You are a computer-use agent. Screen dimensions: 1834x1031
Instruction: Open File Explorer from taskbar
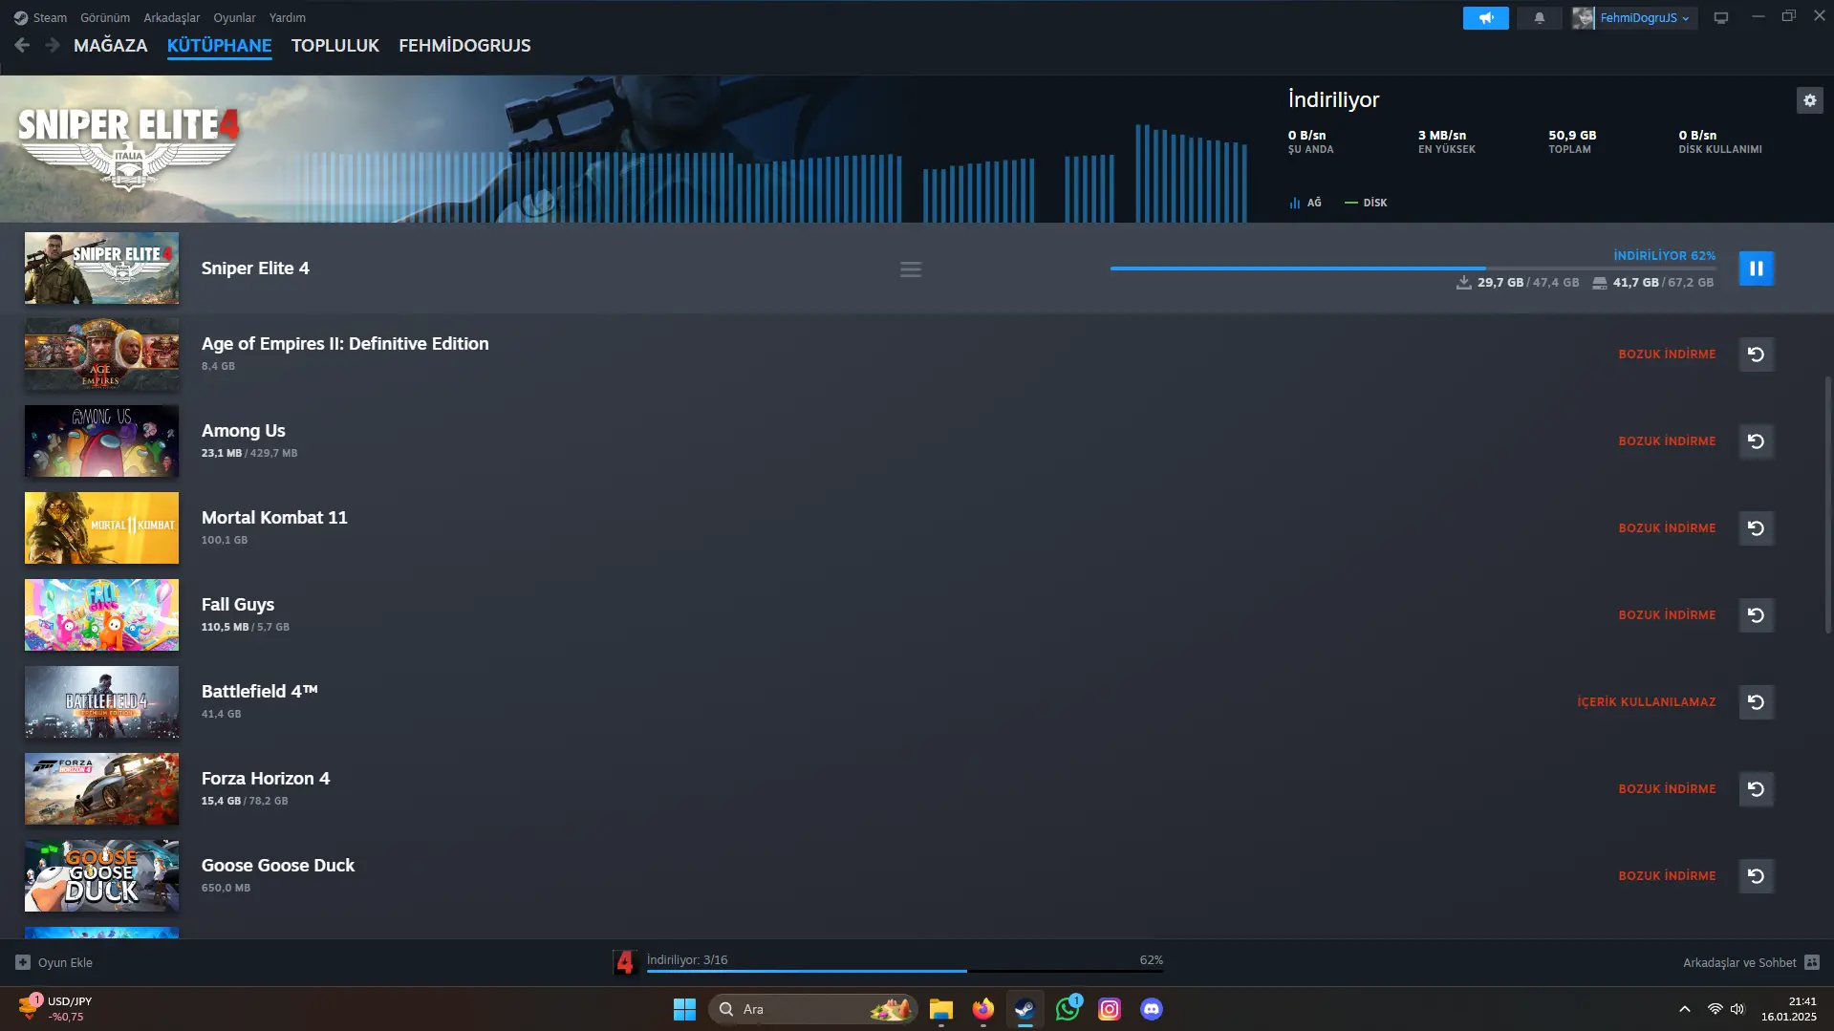click(941, 1009)
